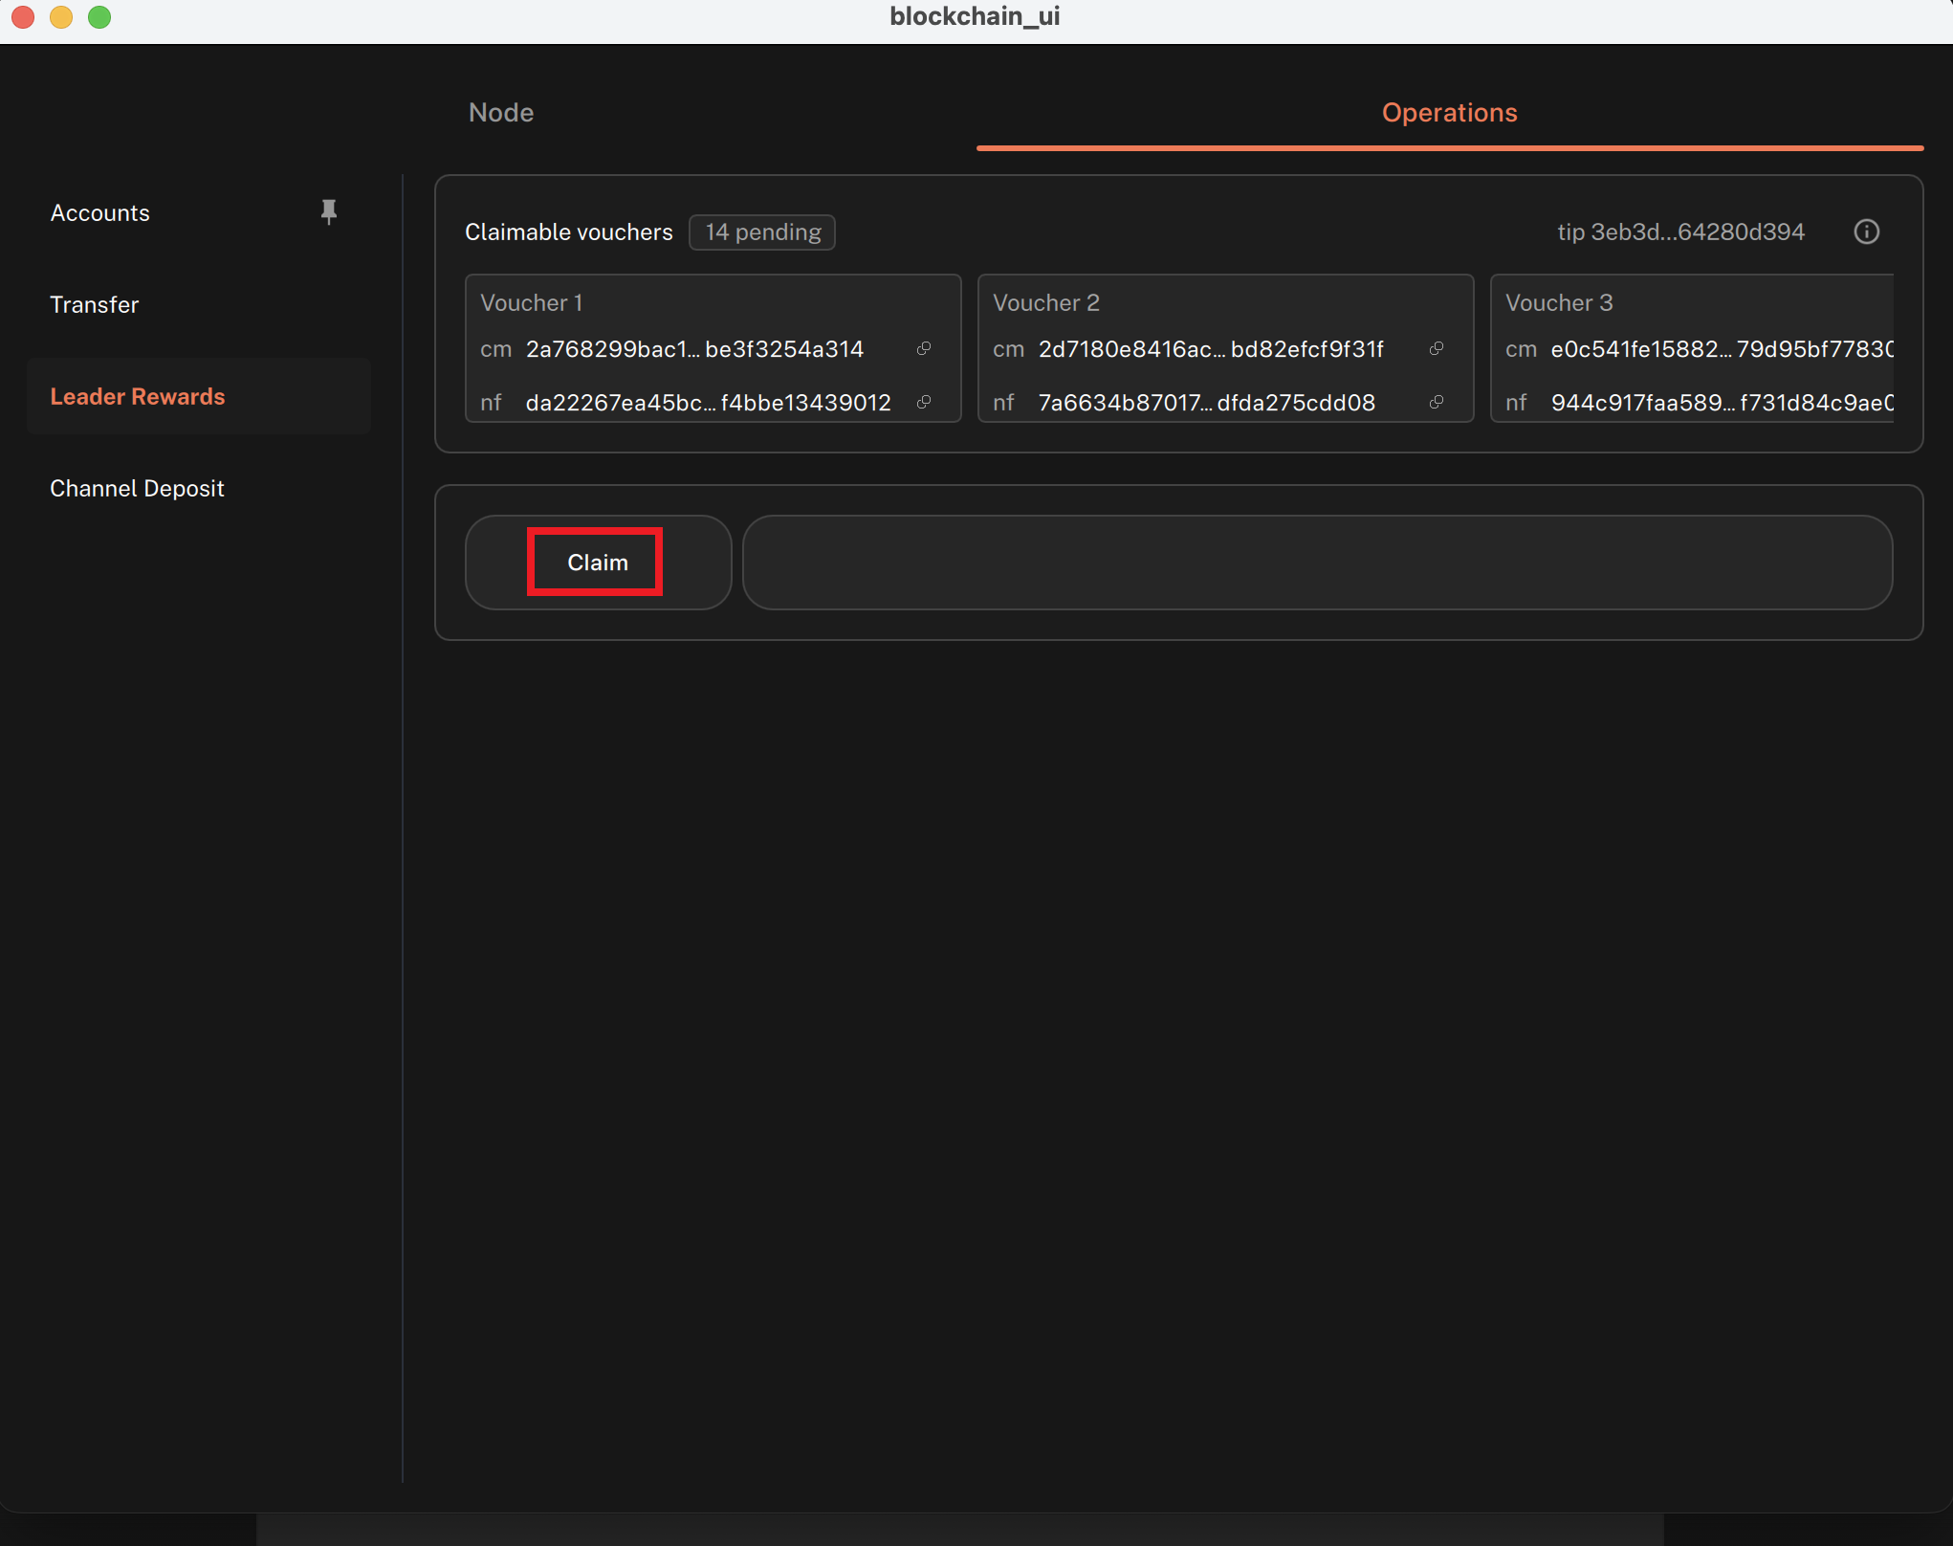This screenshot has width=1953, height=1546.
Task: Click the pin icon beside Accounts
Action: click(x=329, y=212)
